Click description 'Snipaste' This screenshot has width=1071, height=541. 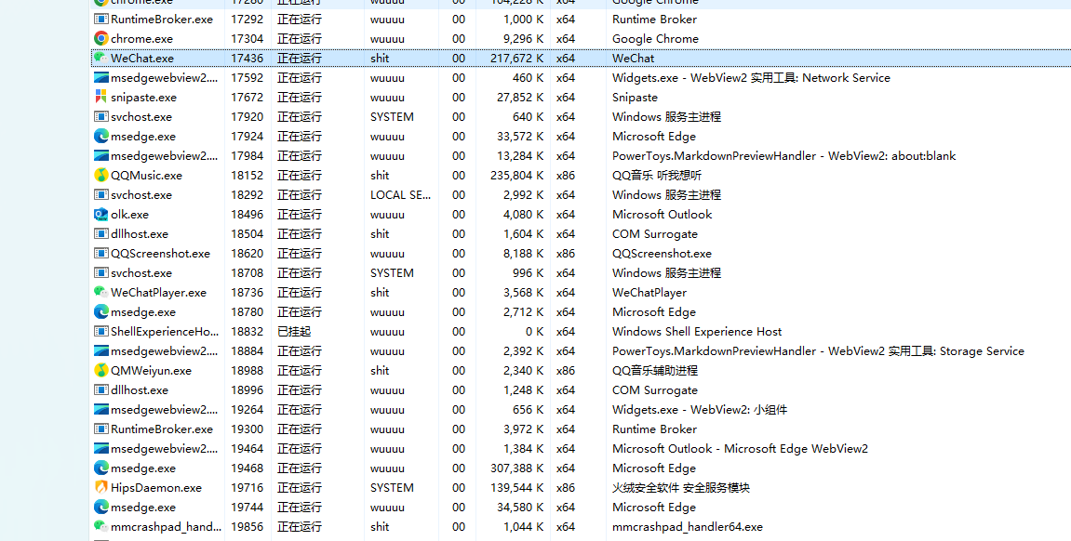pos(635,98)
